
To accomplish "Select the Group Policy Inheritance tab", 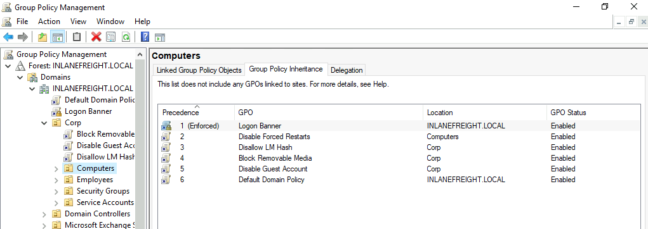I will click(286, 69).
